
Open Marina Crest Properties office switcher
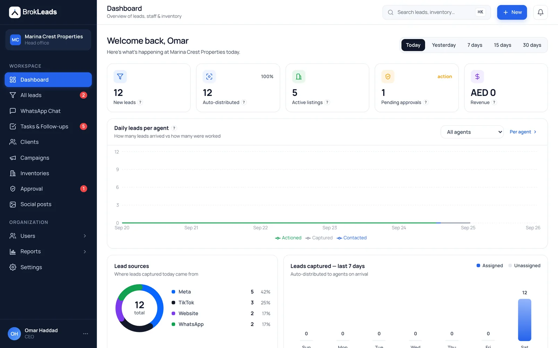point(48,40)
